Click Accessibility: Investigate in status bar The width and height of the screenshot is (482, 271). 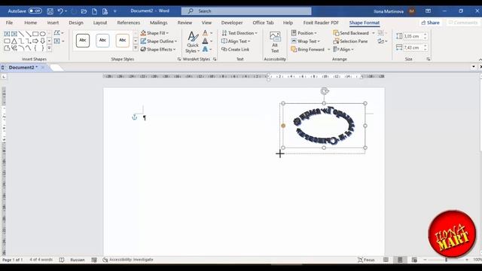(x=128, y=260)
